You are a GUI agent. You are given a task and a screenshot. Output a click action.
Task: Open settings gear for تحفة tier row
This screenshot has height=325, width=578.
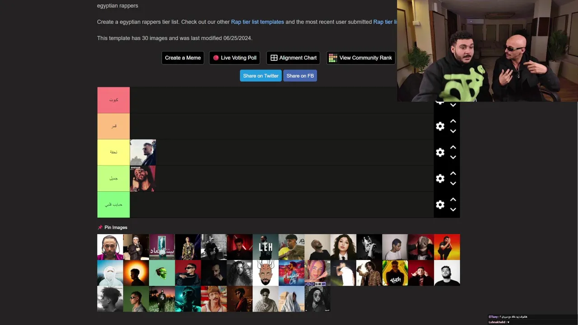coord(440,153)
